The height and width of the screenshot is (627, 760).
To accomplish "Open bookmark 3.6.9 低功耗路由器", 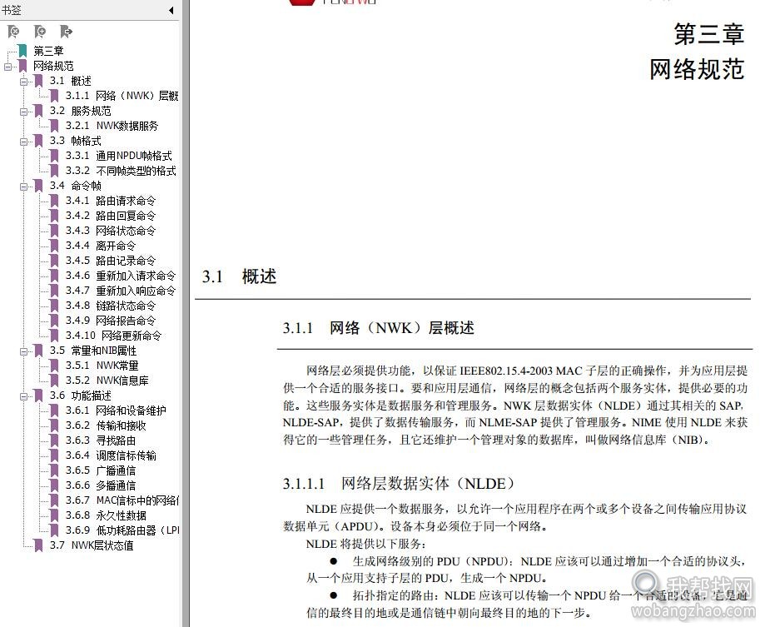I will pos(122,530).
